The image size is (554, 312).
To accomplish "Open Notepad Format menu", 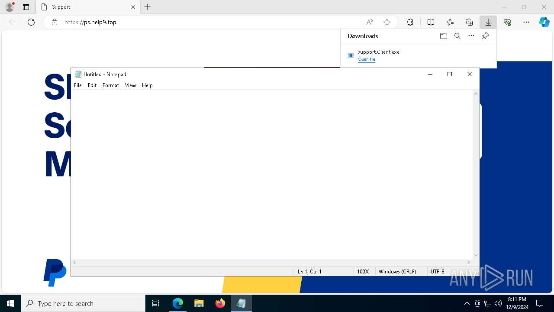I will point(111,85).
